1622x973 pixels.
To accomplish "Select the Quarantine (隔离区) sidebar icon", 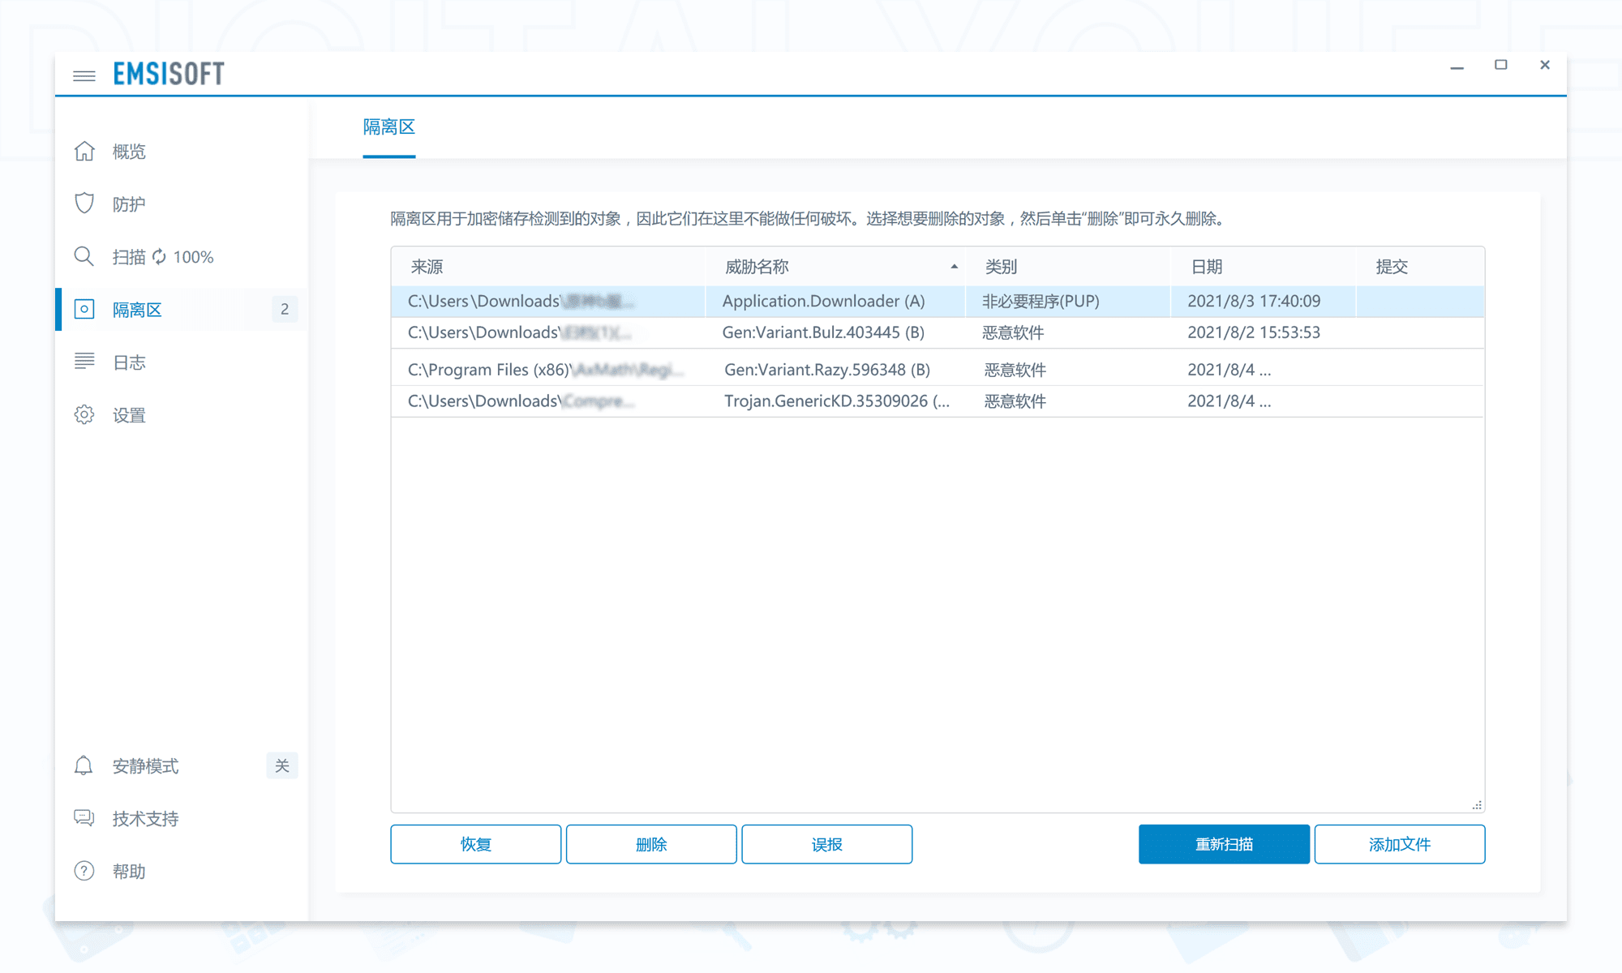I will click(x=84, y=309).
